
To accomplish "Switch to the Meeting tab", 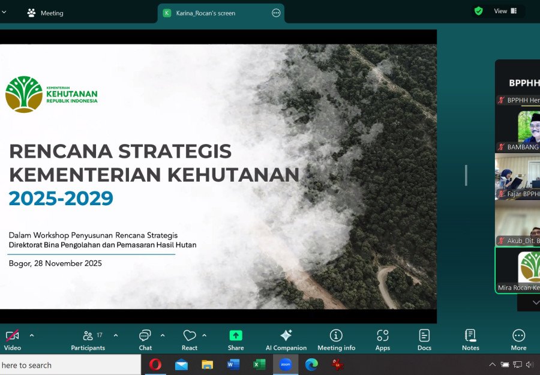I will 46,13.
